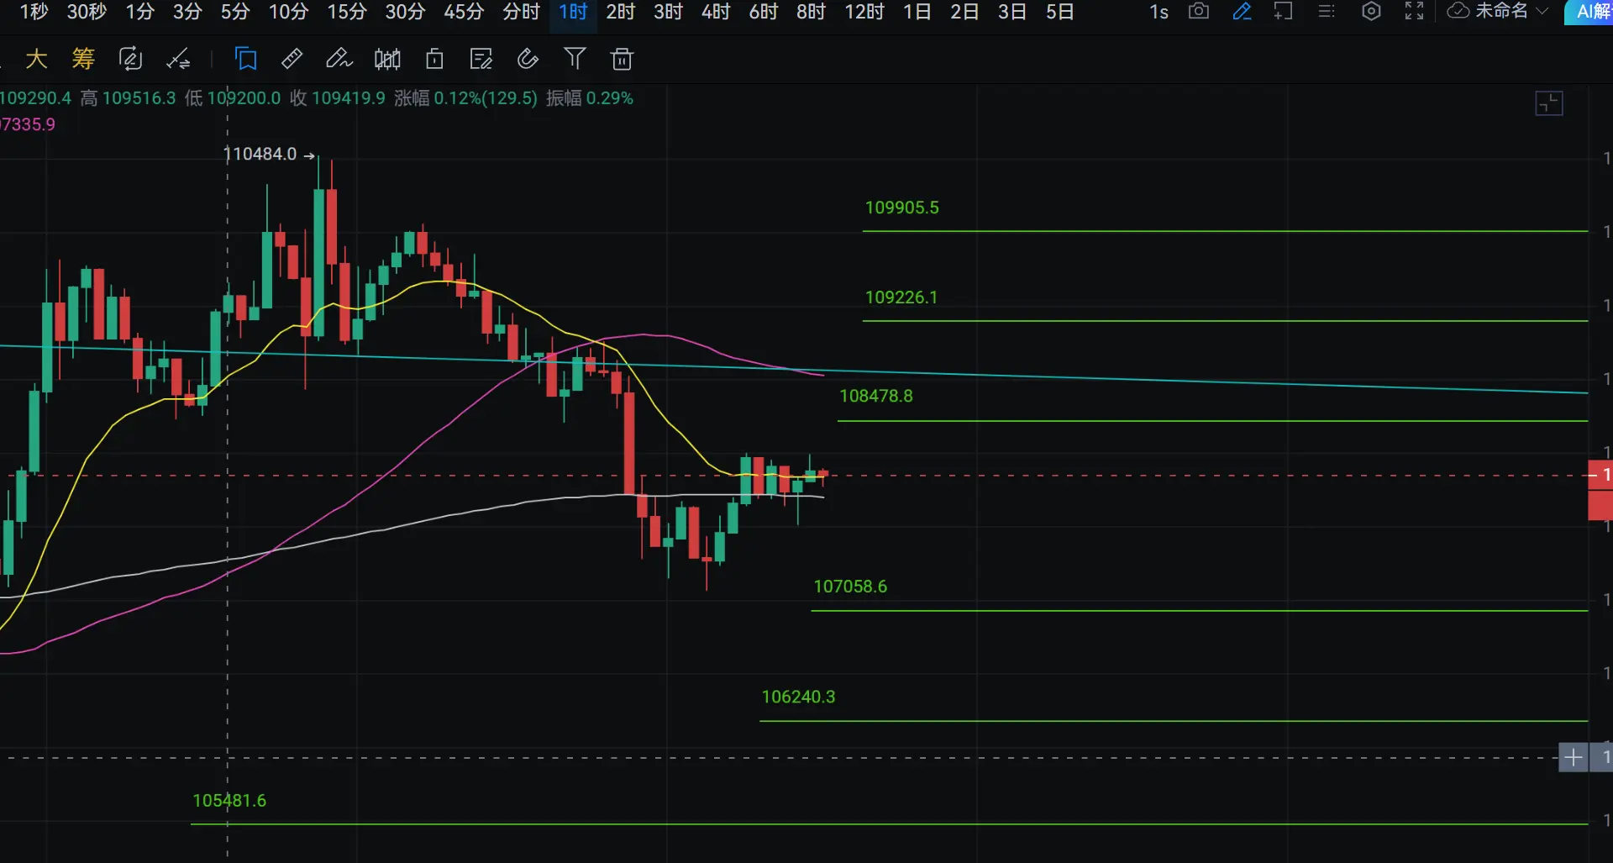The image size is (1613, 863).
Task: Click the red current price tag on axis
Action: tap(1600, 476)
